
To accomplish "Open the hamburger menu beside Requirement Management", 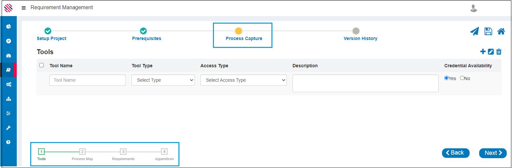I will [x=24, y=8].
